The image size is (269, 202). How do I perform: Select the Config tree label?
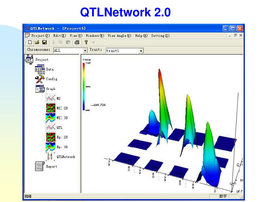coord(52,79)
